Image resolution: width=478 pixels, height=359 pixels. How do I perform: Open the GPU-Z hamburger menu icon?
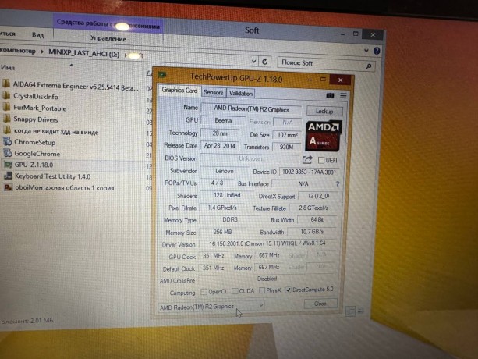(x=343, y=96)
